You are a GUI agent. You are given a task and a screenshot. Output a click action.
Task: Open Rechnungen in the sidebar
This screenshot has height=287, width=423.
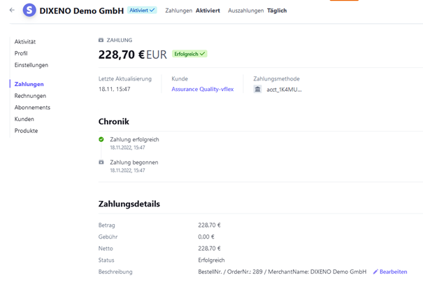30,96
